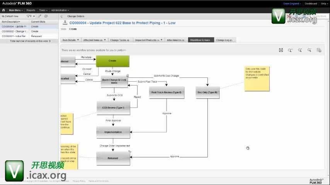Viewport: 330px width, 185px height.
Task: Open the Administration dropdown menu
Action: pos(60,10)
